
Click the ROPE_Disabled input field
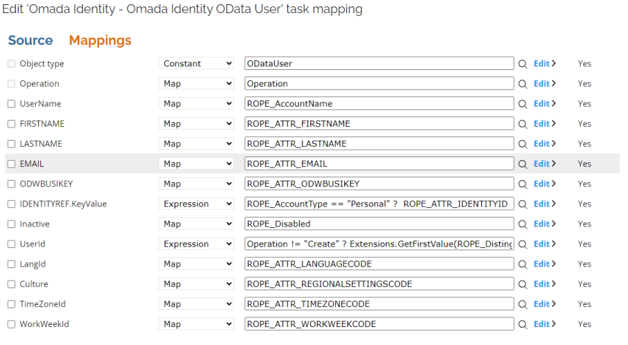pos(379,224)
